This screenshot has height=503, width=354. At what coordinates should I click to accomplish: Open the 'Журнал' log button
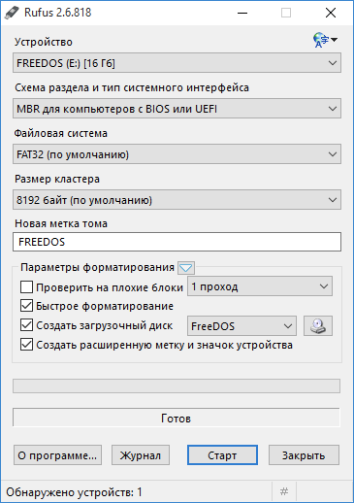[141, 455]
